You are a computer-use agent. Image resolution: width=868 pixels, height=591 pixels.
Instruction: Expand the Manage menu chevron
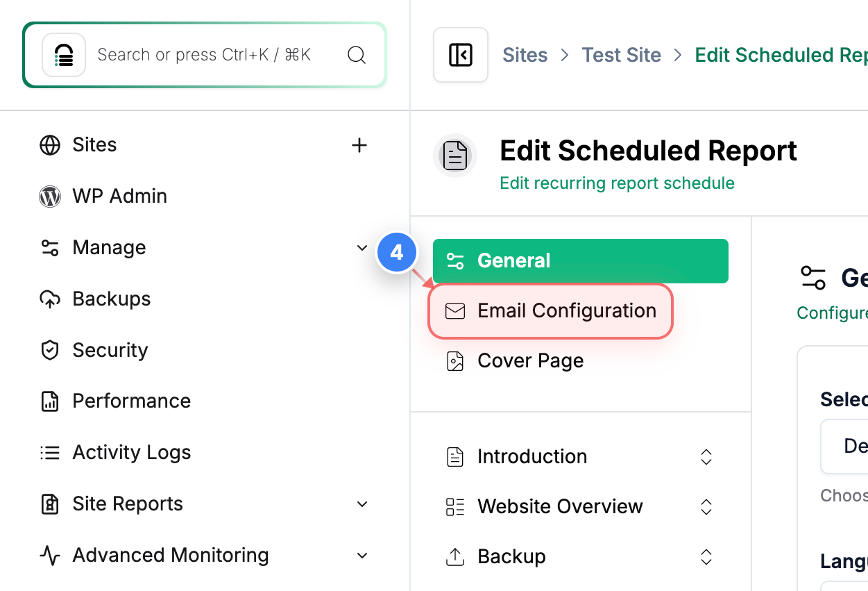361,247
